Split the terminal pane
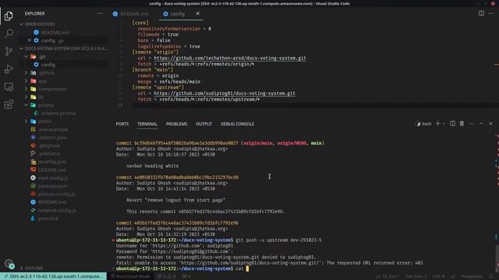Viewport: 499px width, 280px height. click(x=452, y=124)
